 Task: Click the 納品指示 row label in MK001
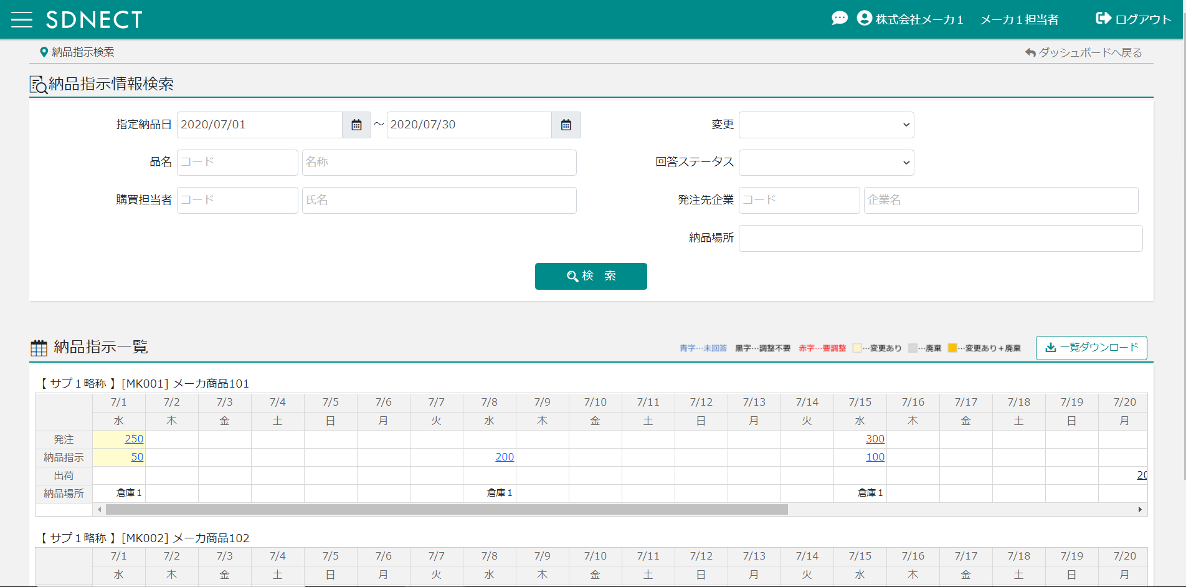tap(64, 457)
